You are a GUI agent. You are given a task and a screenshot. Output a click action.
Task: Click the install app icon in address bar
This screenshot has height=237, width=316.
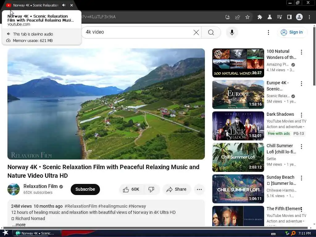click(228, 17)
